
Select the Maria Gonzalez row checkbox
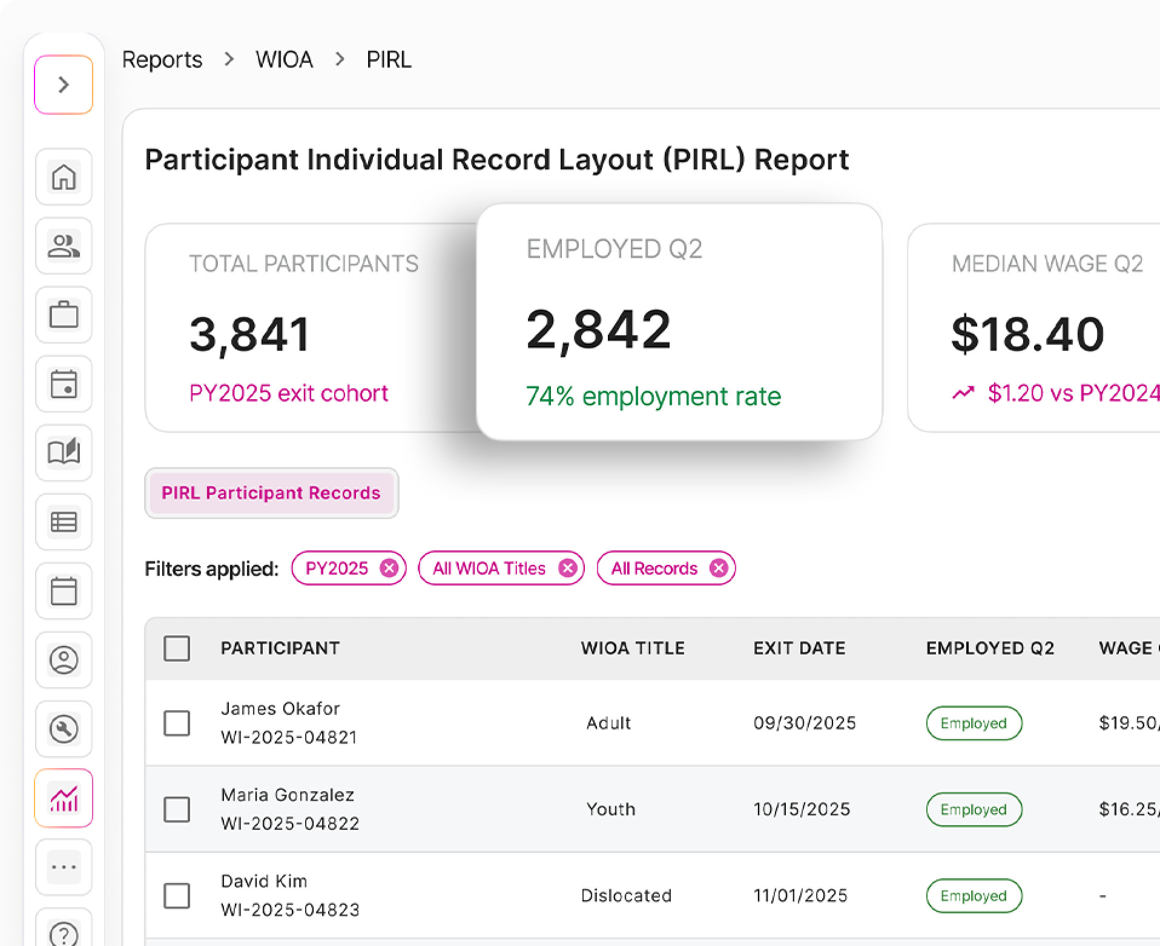(x=177, y=809)
